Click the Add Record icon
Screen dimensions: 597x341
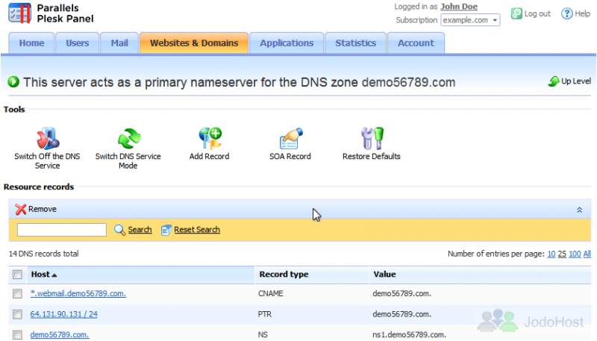(209, 139)
